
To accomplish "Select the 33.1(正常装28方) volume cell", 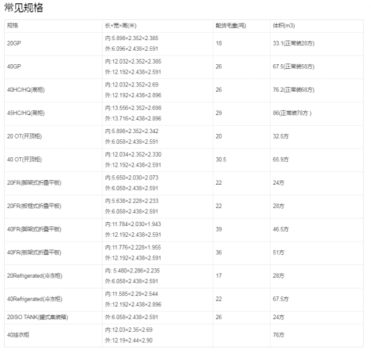I will tap(293, 43).
